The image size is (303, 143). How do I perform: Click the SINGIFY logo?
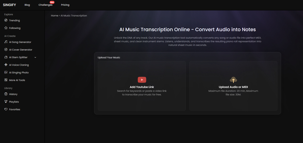coord(9,5)
